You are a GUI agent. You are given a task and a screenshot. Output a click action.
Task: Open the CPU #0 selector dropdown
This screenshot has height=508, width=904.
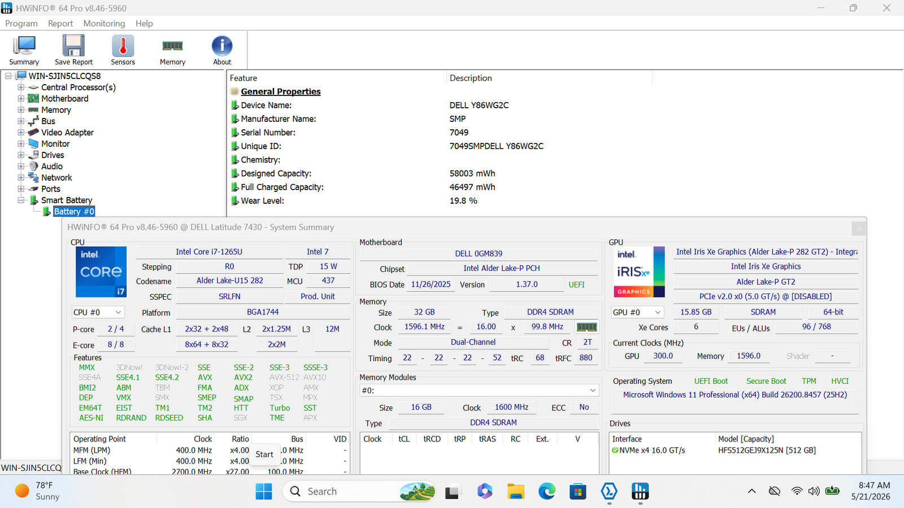(98, 312)
